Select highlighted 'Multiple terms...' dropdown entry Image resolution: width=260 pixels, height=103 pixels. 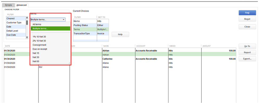tap(50, 29)
